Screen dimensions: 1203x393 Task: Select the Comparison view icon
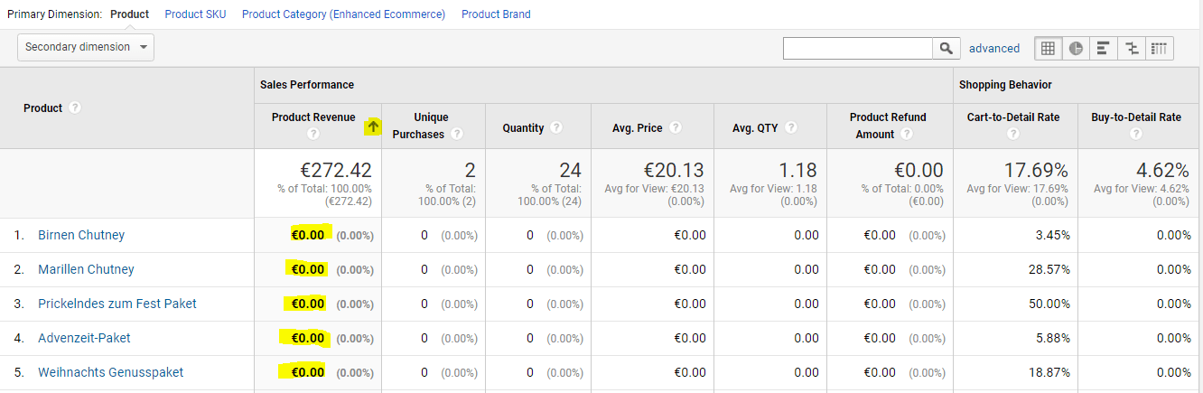(1131, 49)
